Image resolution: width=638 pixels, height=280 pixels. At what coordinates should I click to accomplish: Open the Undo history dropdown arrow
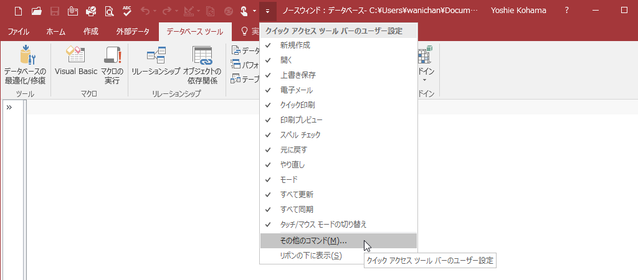(155, 11)
